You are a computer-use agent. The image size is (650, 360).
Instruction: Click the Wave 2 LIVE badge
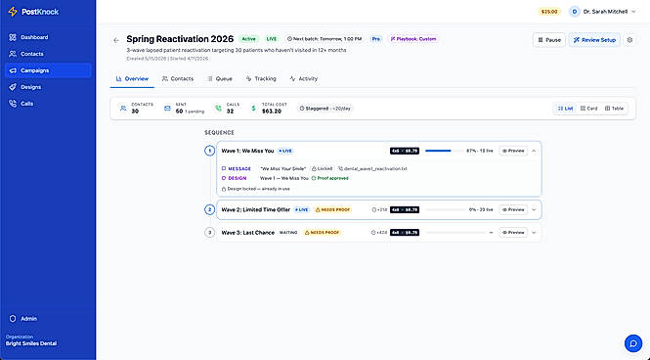[x=302, y=210]
